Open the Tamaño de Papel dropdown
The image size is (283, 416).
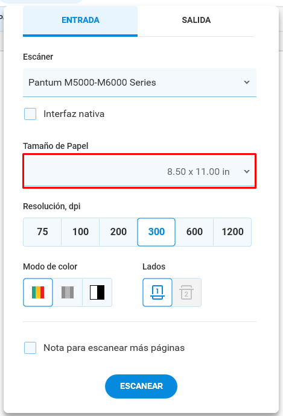139,171
